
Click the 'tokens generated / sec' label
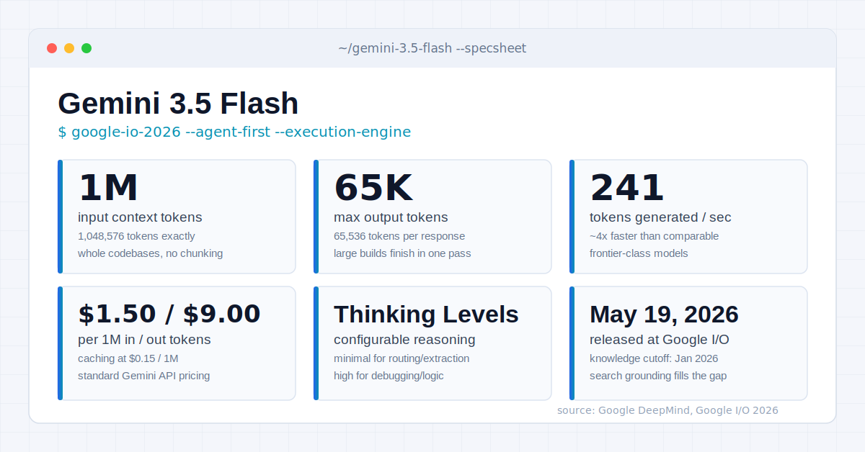tap(660, 217)
